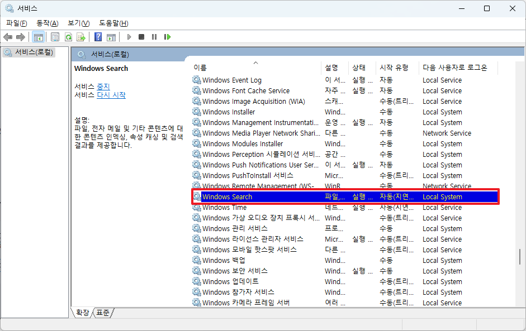
Task: Select Windows 보안 서비스 name
Action: click(235, 271)
